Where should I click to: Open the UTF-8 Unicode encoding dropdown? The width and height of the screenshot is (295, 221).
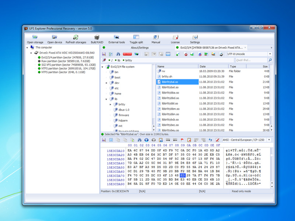click(270, 54)
